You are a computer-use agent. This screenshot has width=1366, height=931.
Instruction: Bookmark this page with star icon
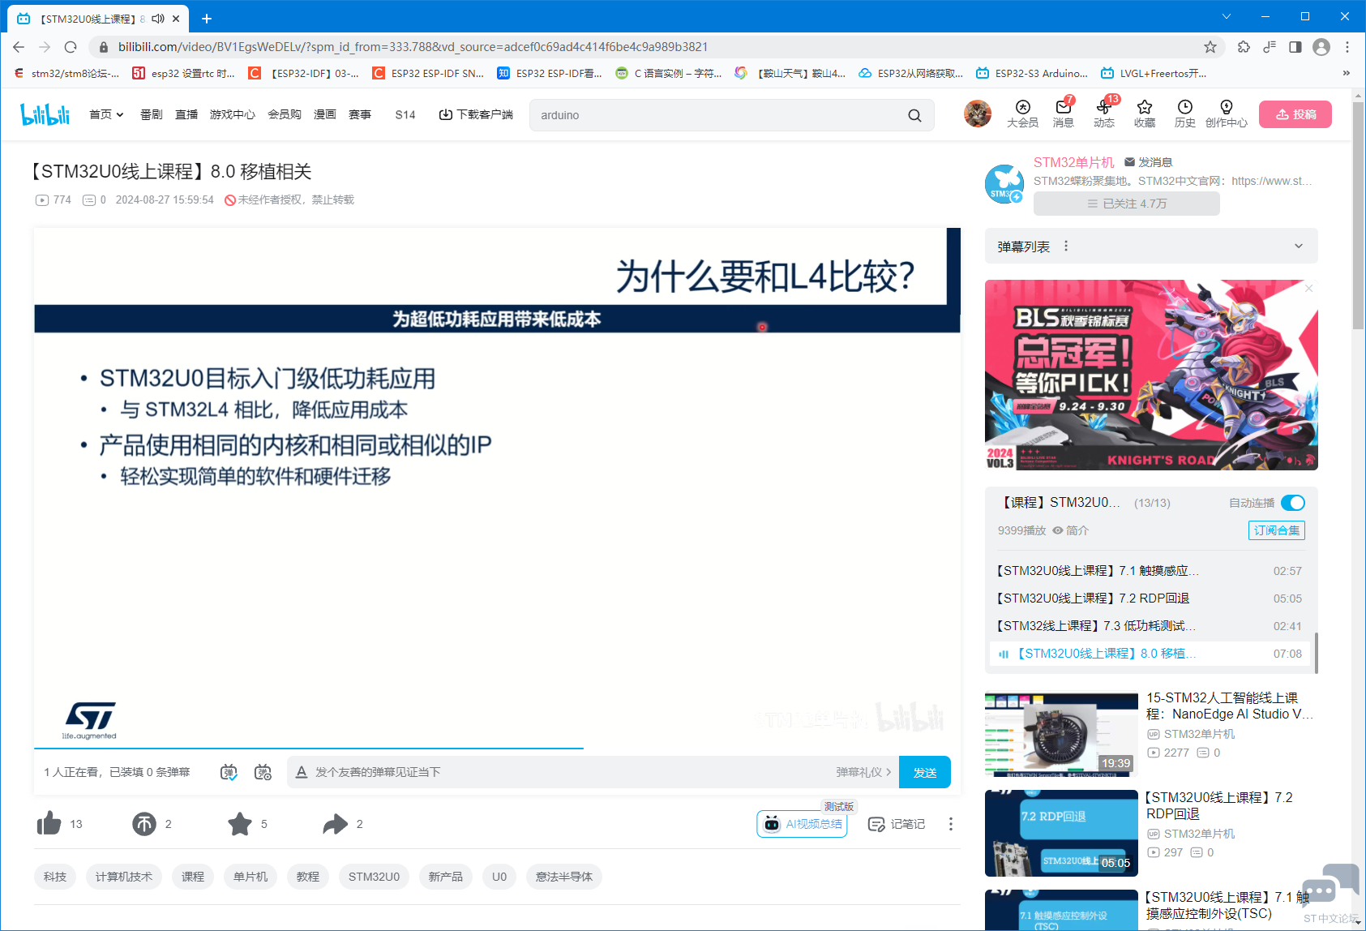(x=1210, y=47)
